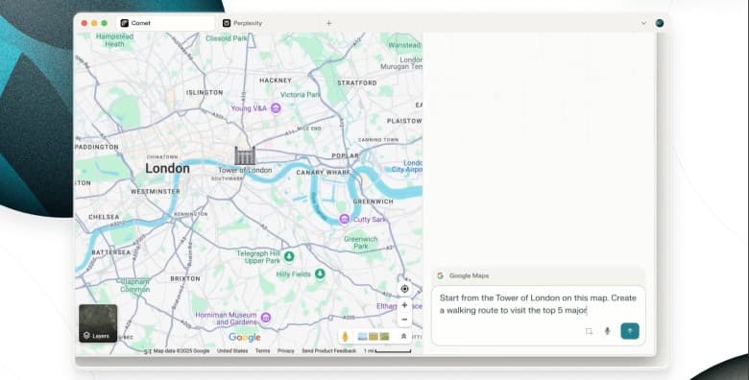749x380 pixels.
Task: Click the POPLAR district label
Action: coord(345,155)
